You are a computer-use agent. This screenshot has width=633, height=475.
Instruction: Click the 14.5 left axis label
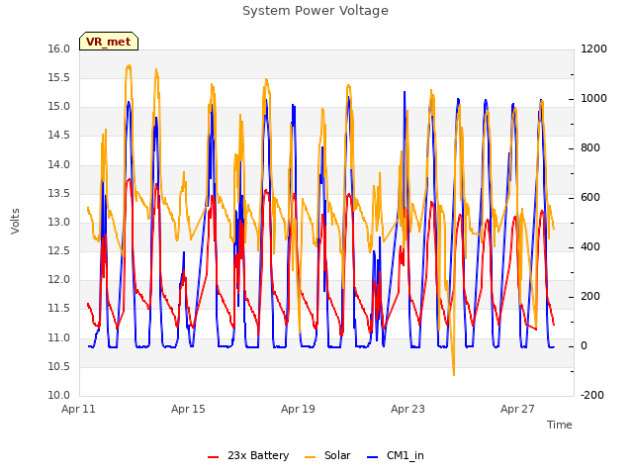(59, 136)
